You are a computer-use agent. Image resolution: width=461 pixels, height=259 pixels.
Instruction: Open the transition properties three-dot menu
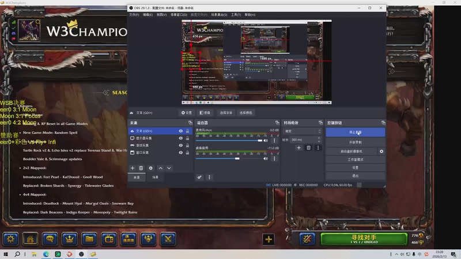click(x=318, y=148)
